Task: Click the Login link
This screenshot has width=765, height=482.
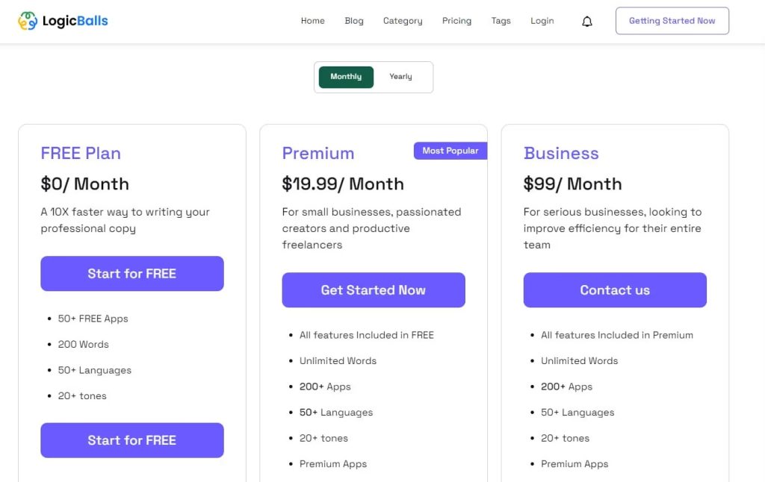Action: pos(542,21)
